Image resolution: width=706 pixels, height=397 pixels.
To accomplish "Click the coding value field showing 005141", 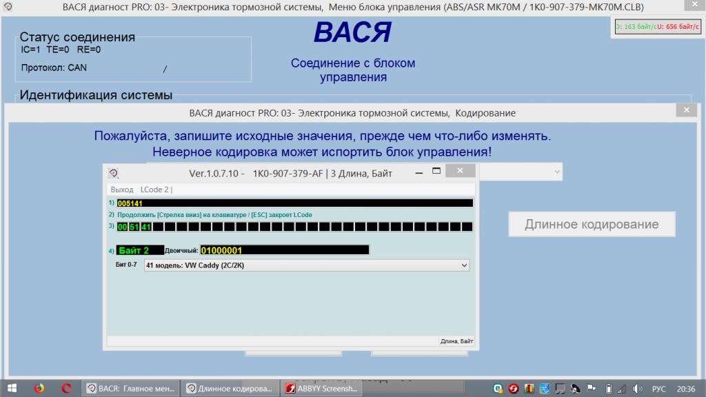I will pyautogui.click(x=295, y=203).
